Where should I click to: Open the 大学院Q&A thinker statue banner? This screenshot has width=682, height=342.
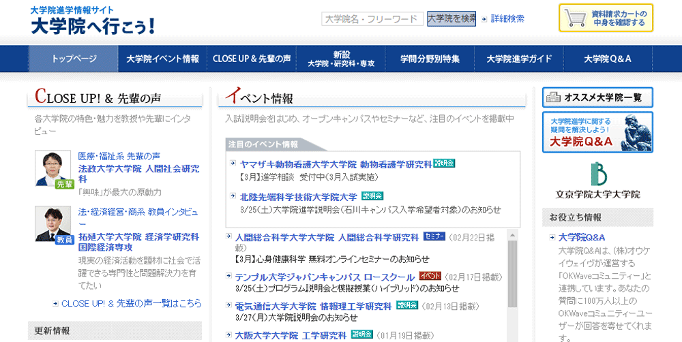[597, 132]
